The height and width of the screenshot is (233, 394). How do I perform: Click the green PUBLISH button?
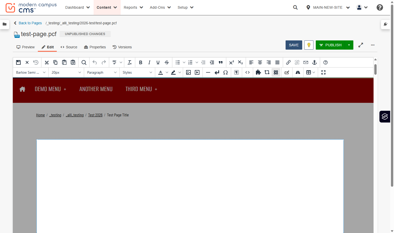click(330, 45)
